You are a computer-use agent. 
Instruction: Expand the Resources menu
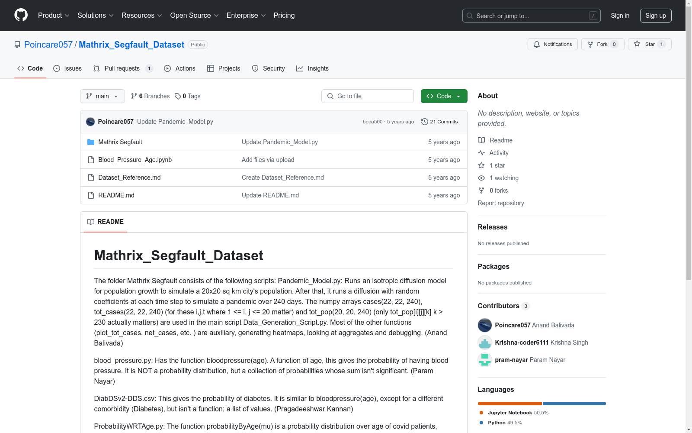pyautogui.click(x=142, y=16)
